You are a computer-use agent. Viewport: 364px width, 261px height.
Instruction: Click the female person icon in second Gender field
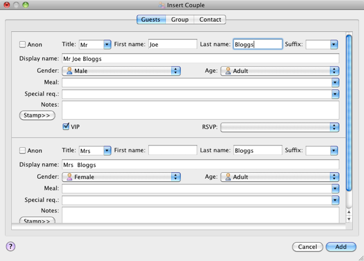(x=69, y=177)
